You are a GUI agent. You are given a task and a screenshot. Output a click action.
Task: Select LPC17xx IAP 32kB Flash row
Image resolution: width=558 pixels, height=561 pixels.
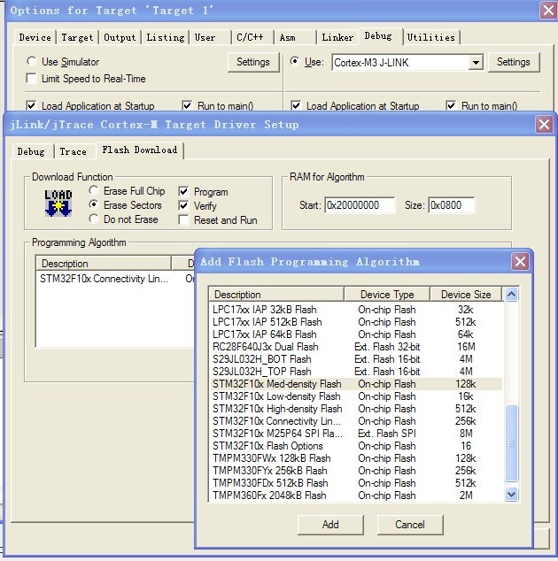pos(356,310)
